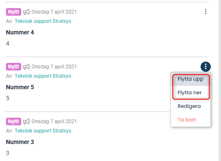Click the Nummer 5 post heading

(x=20, y=87)
